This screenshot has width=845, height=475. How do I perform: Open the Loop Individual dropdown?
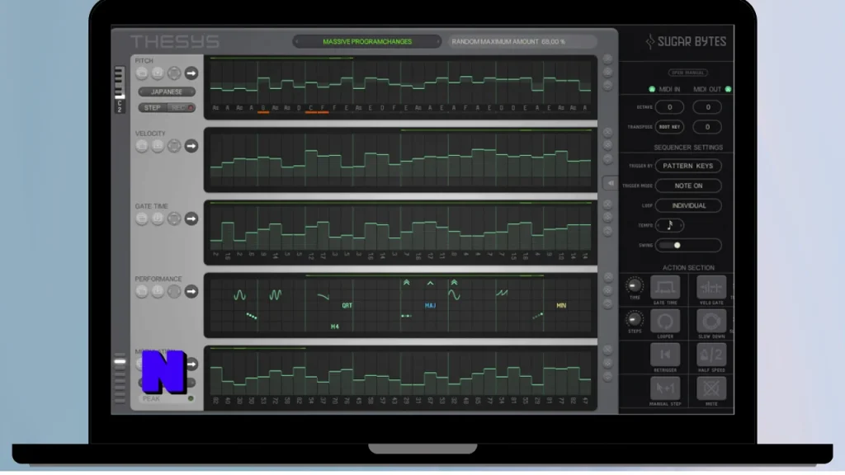(x=688, y=205)
